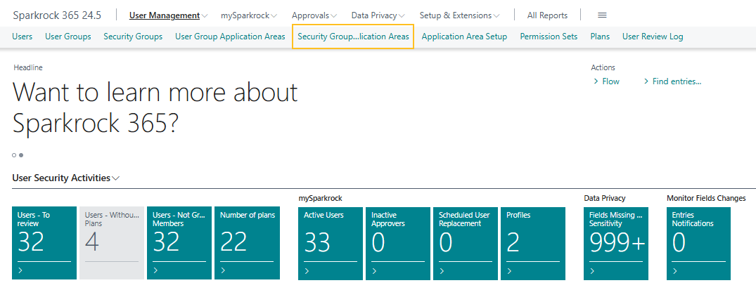Select the second headline page dot
This screenshot has width=756, height=290.
21,154
